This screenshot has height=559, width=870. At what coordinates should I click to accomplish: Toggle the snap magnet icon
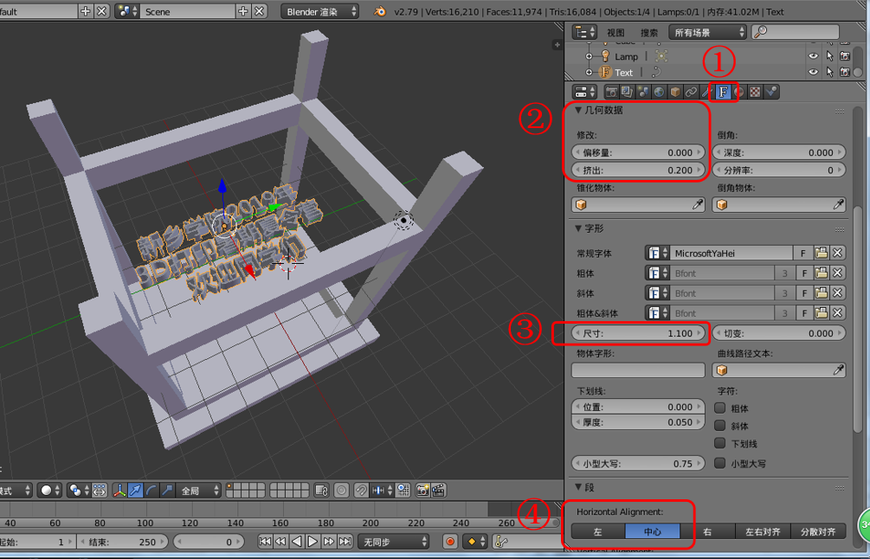click(x=361, y=491)
